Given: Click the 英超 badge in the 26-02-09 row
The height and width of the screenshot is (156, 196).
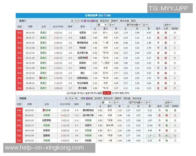Looking at the screenshot, I should [x=20, y=110].
